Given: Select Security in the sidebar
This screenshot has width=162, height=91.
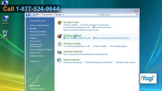Looking at the screenshot, I should coord(33,29).
